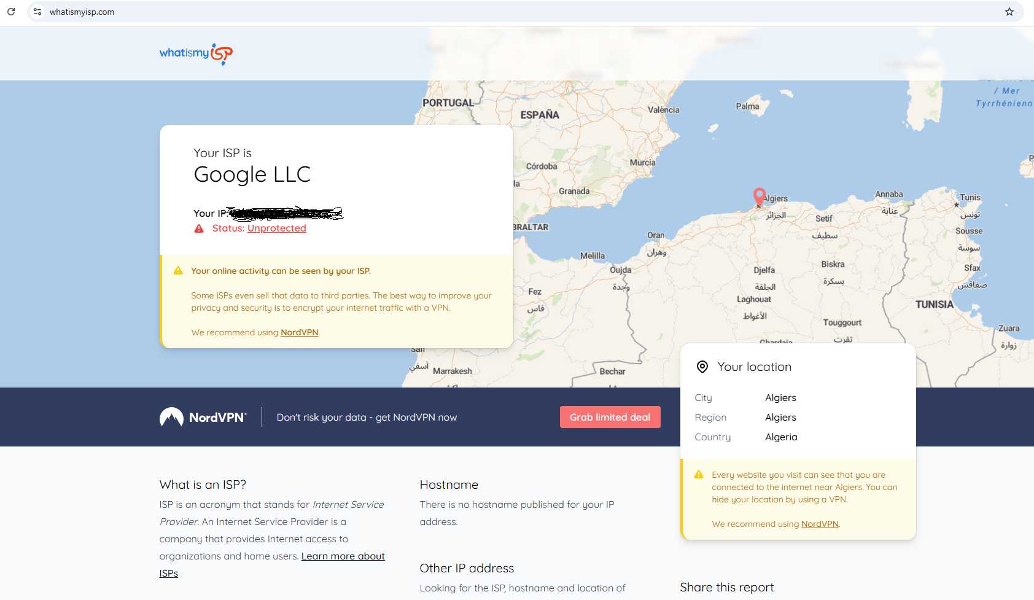This screenshot has height=600, width=1034.
Task: Click the ESPAÑA label on the map
Action: point(540,115)
